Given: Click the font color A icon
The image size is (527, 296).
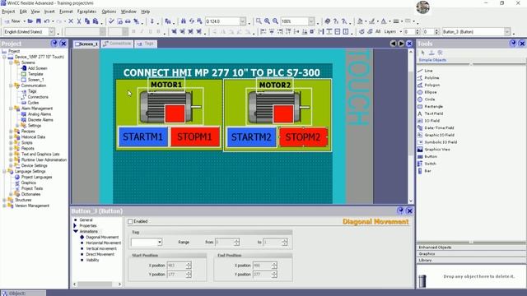Looking at the screenshot, I should click(384, 21).
